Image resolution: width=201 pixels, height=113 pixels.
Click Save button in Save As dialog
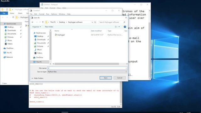[x=106, y=78]
